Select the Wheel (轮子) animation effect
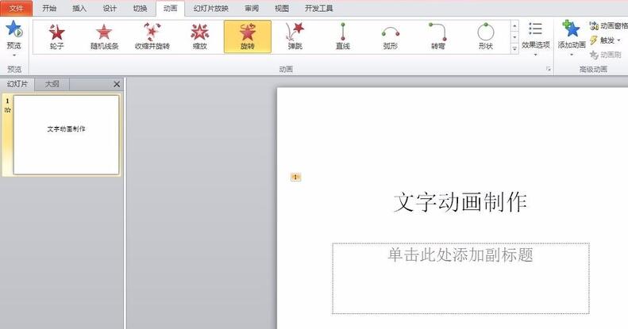The height and width of the screenshot is (329, 628). [x=56, y=36]
